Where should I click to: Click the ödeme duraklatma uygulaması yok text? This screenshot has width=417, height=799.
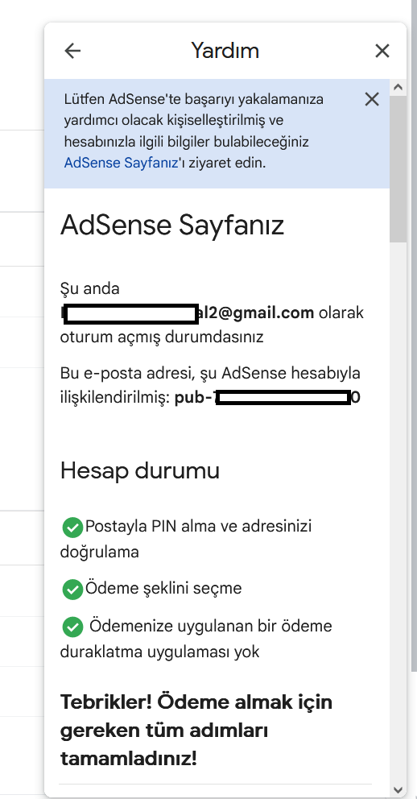point(196,639)
